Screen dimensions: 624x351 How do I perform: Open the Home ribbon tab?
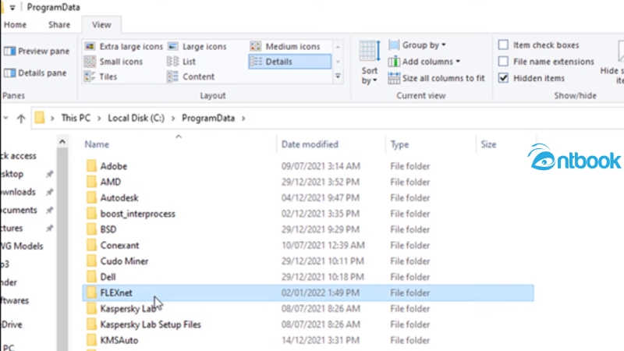tap(15, 25)
